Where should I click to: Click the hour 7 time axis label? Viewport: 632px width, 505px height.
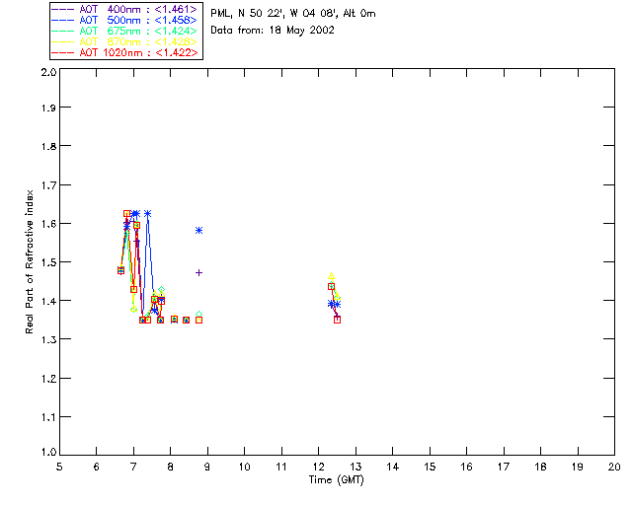pyautogui.click(x=133, y=467)
